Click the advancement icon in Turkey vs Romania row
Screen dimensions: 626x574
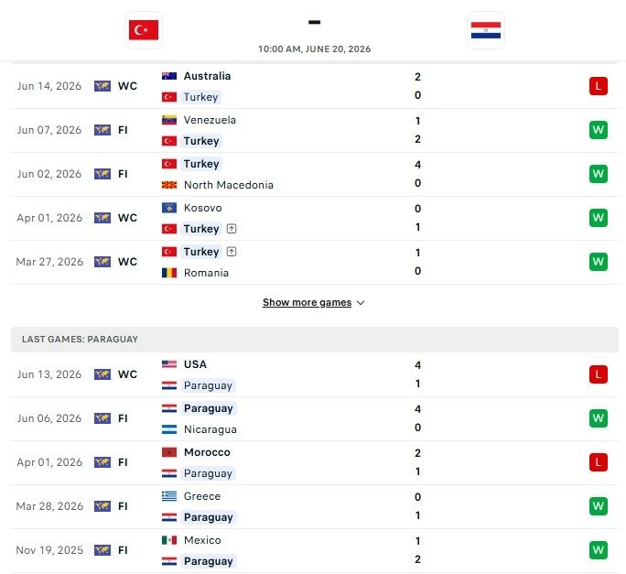click(232, 252)
